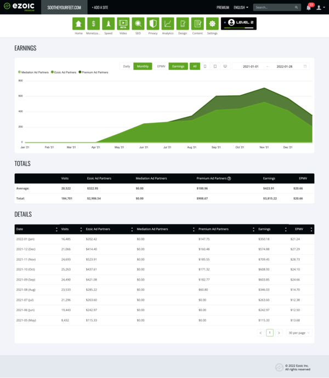
Task: Show Earnings metric in chart
Action: point(178,66)
